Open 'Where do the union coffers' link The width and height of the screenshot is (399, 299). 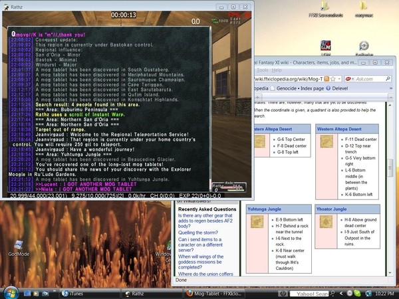(205, 274)
